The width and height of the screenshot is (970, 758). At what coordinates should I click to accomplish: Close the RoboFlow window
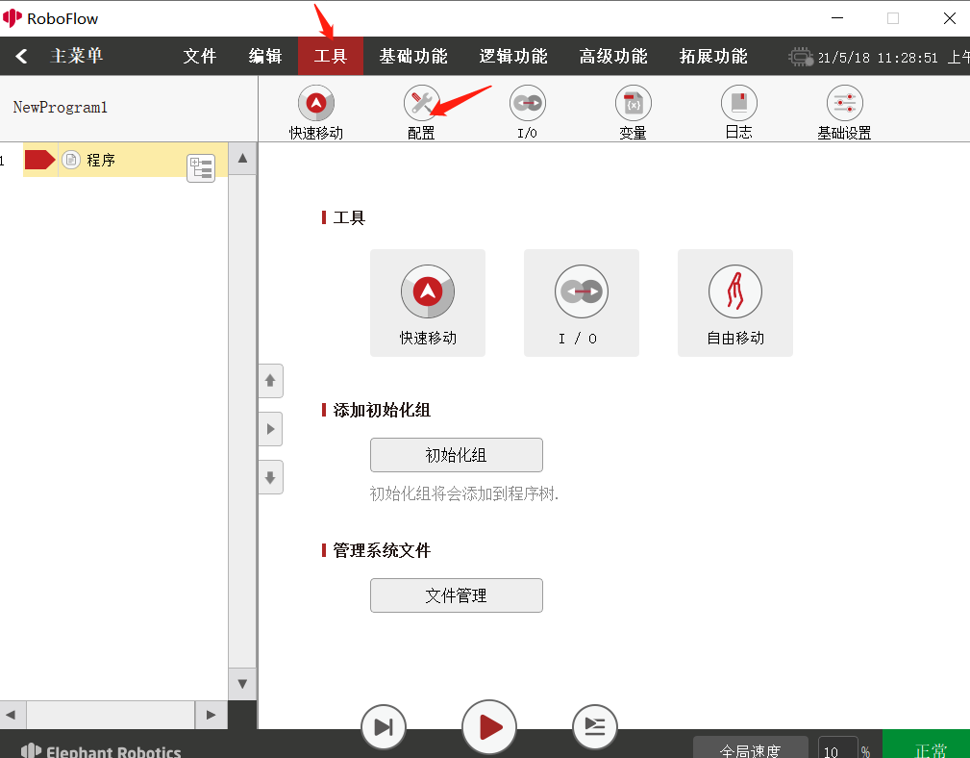tap(950, 18)
